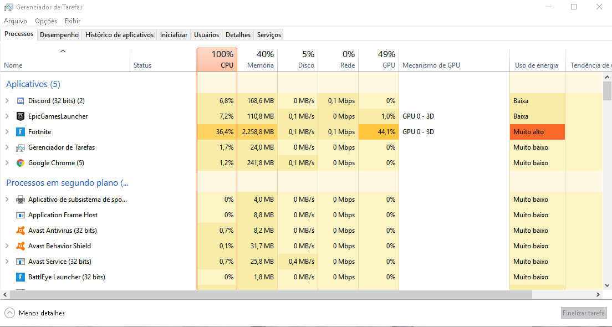Expand the Discord process group

click(7, 101)
